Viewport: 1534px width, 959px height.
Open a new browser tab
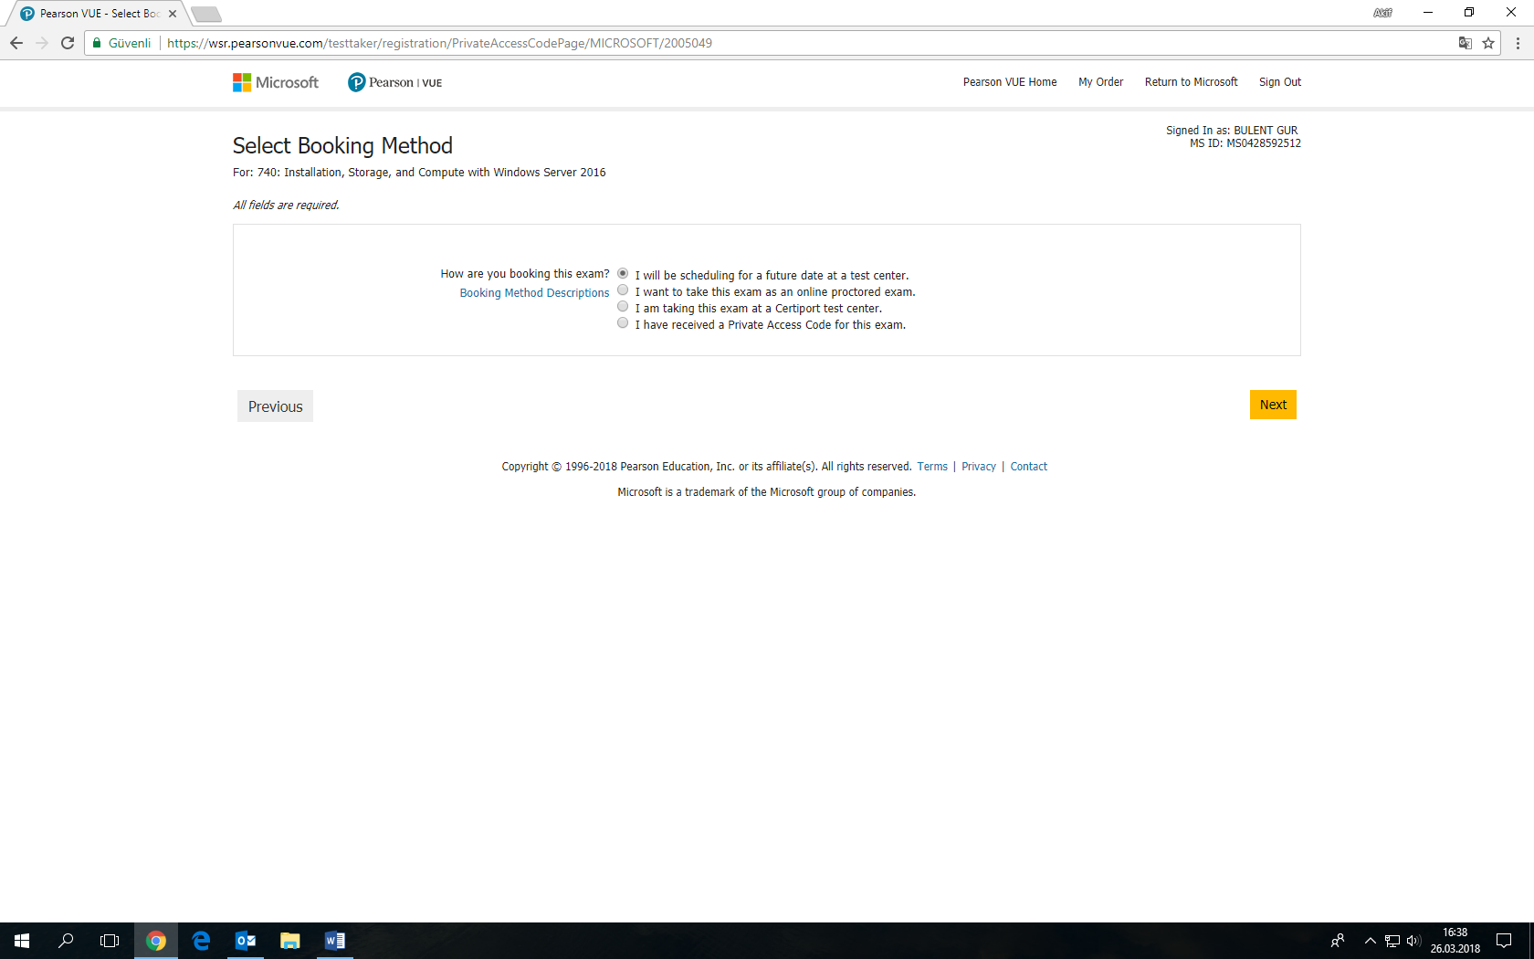coord(206,14)
